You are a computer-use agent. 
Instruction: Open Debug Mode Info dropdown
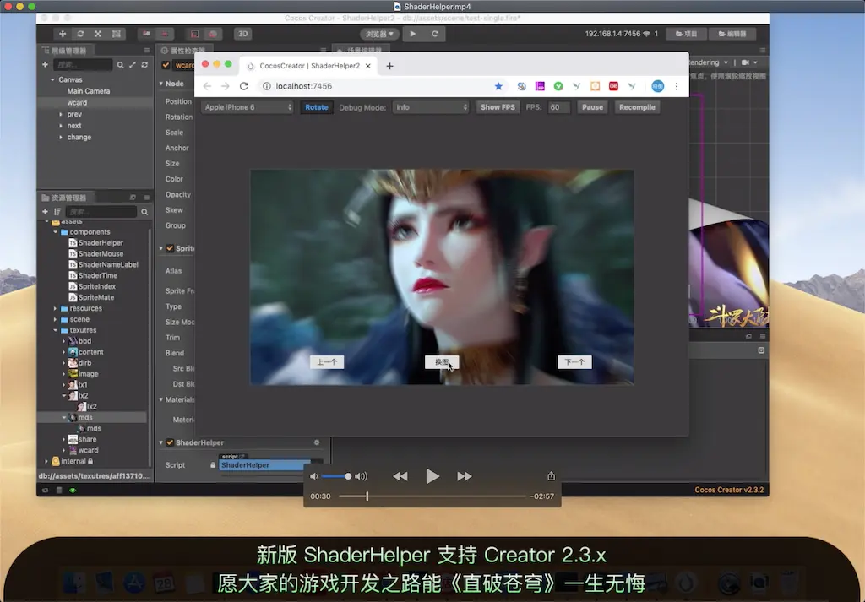431,107
